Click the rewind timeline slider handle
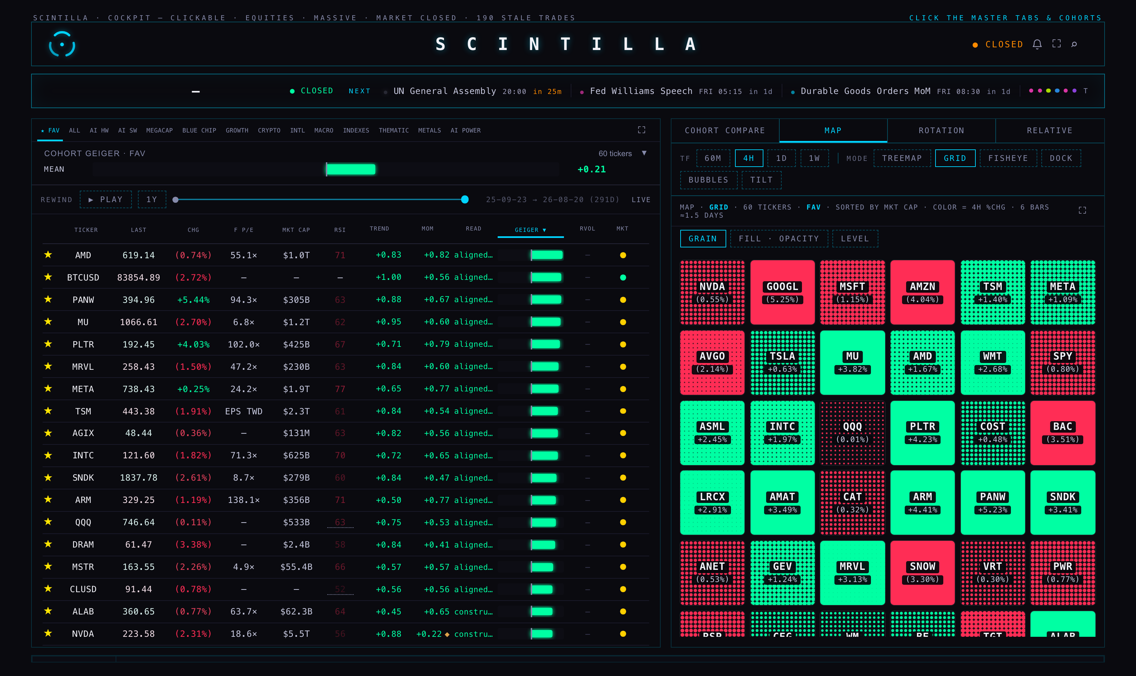Image resolution: width=1136 pixels, height=676 pixels. 465,199
